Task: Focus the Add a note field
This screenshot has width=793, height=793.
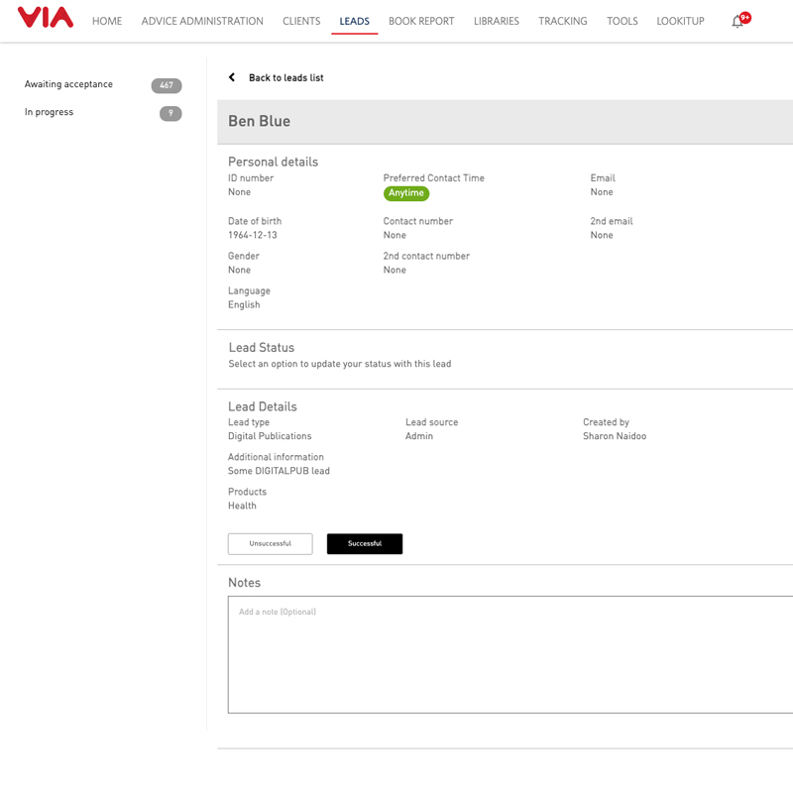Action: [510, 654]
